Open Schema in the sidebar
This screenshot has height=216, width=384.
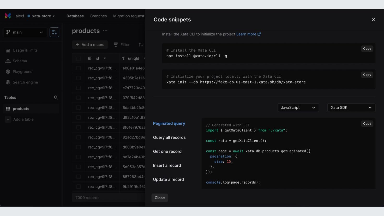pos(20,61)
